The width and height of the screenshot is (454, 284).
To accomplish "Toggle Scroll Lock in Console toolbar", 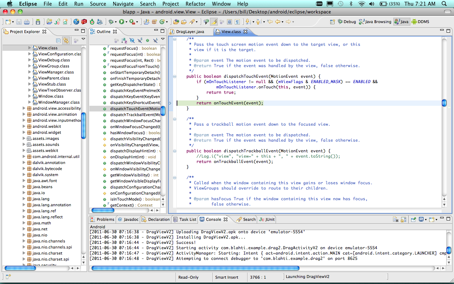I will [404, 219].
